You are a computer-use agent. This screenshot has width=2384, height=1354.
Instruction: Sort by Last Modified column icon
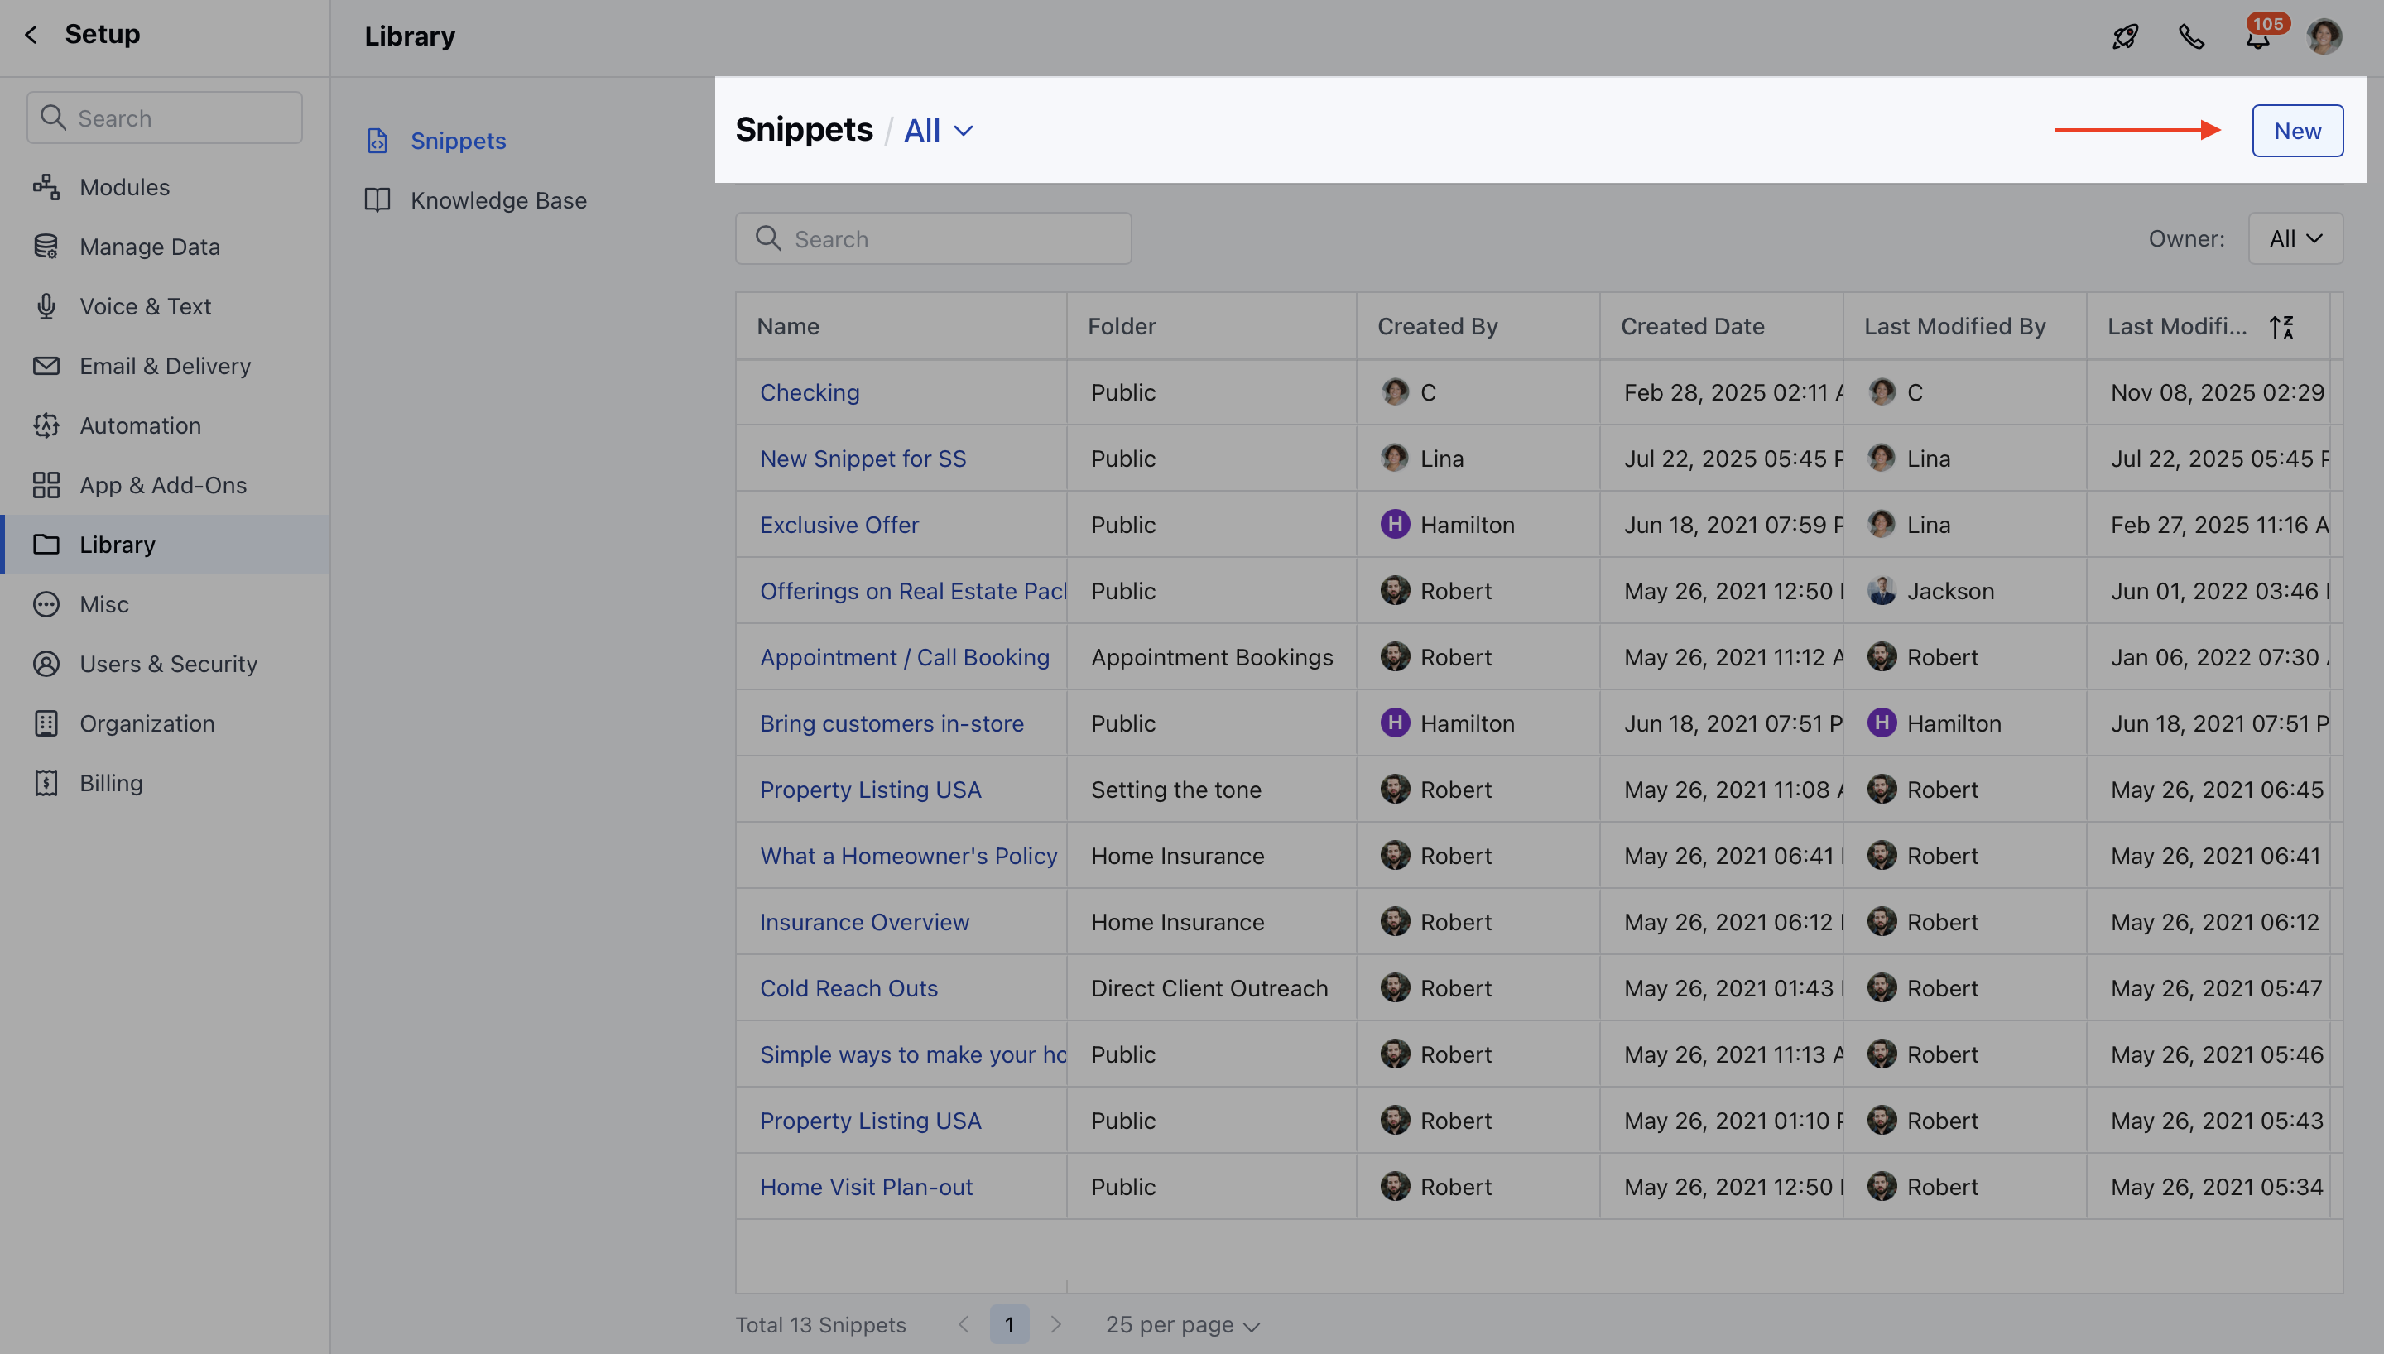pyautogui.click(x=2281, y=326)
